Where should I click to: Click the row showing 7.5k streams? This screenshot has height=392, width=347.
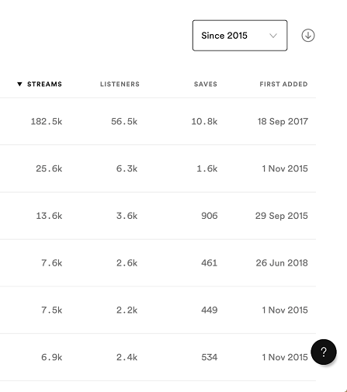(158, 310)
